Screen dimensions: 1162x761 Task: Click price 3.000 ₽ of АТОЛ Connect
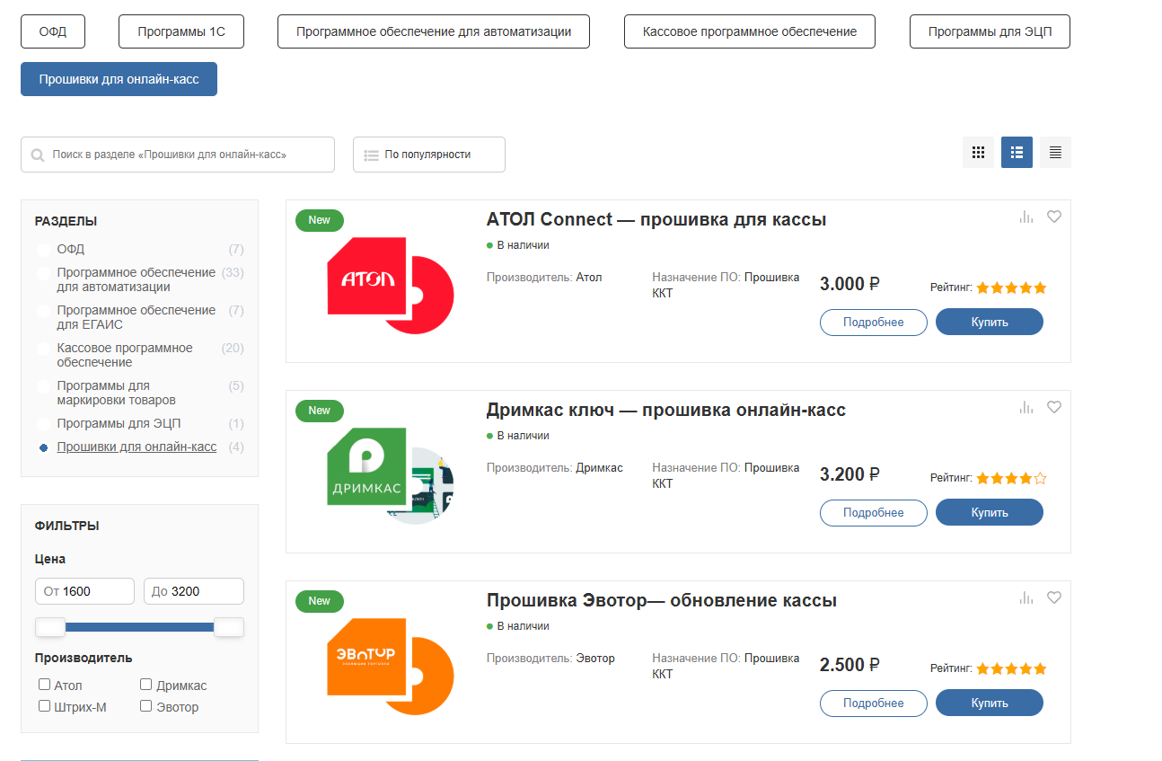click(x=849, y=284)
